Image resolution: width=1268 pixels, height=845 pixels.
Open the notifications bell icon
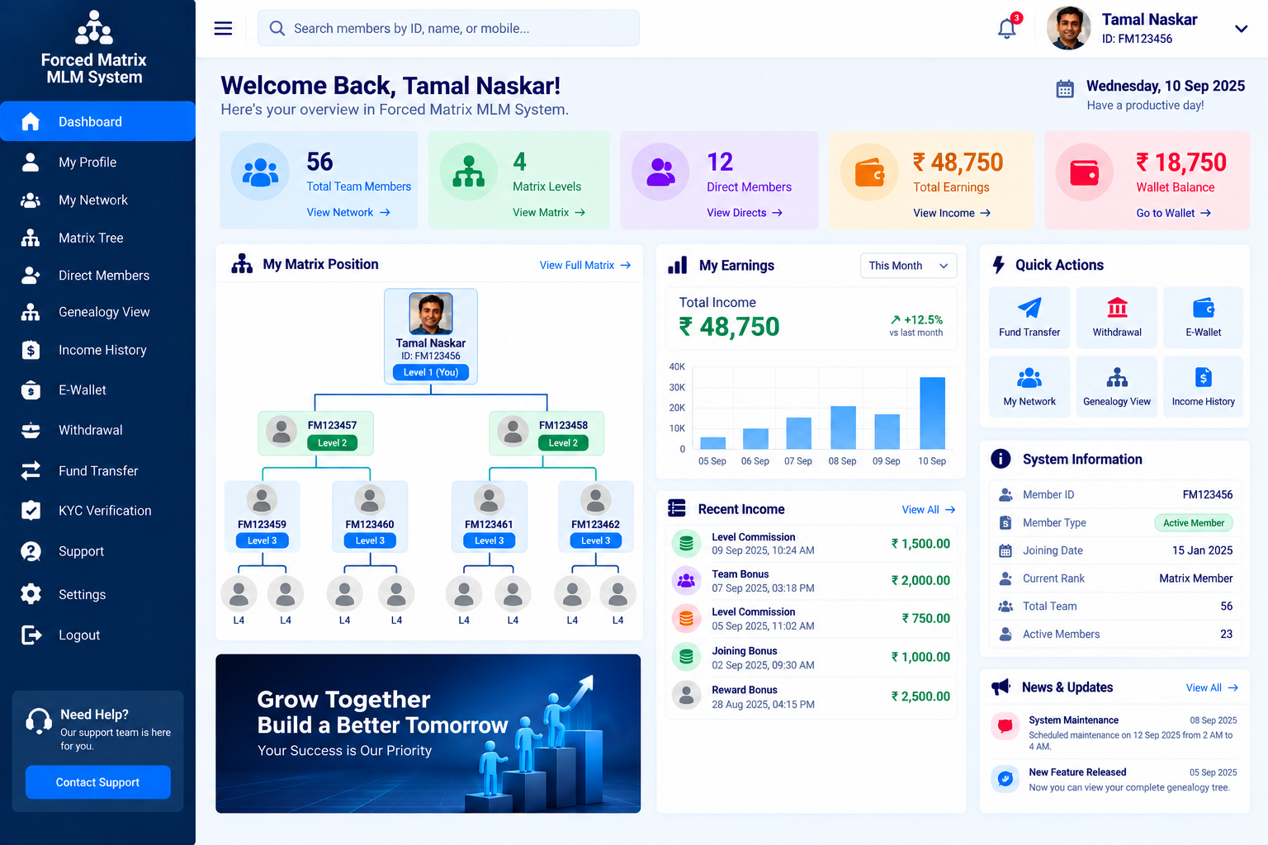(1007, 29)
